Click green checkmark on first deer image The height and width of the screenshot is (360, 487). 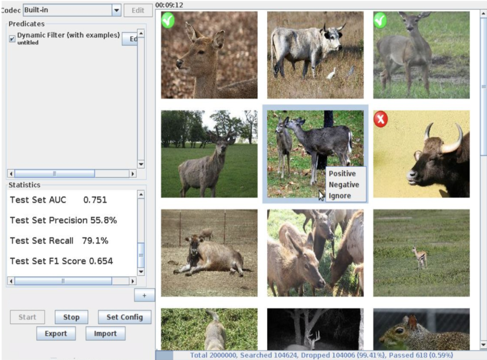(168, 21)
